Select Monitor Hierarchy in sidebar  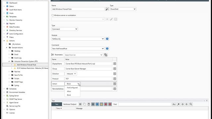16,20
